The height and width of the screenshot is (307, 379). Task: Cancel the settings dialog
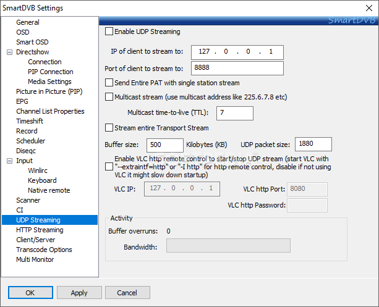(127, 293)
